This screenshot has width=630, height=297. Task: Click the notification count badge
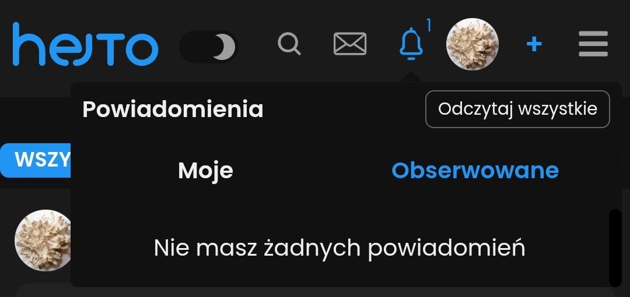point(429,26)
